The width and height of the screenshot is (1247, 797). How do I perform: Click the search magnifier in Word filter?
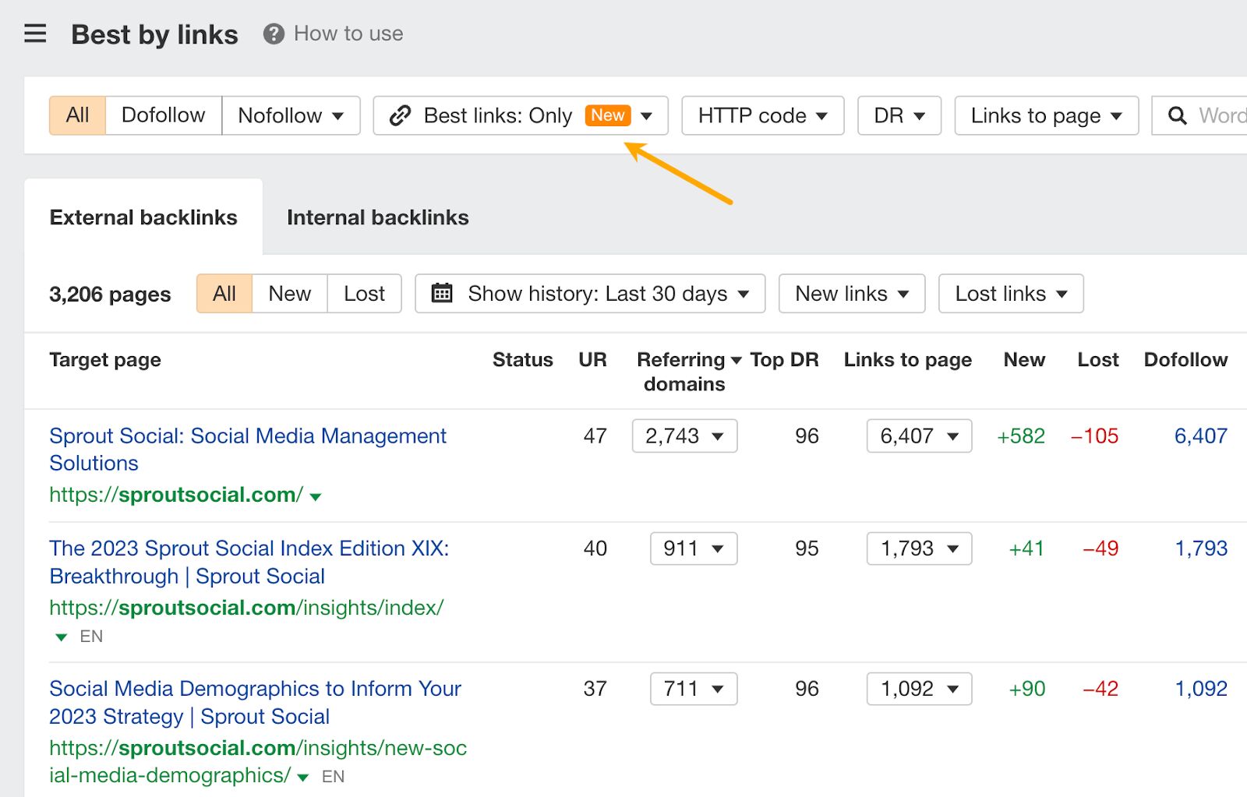tap(1177, 115)
